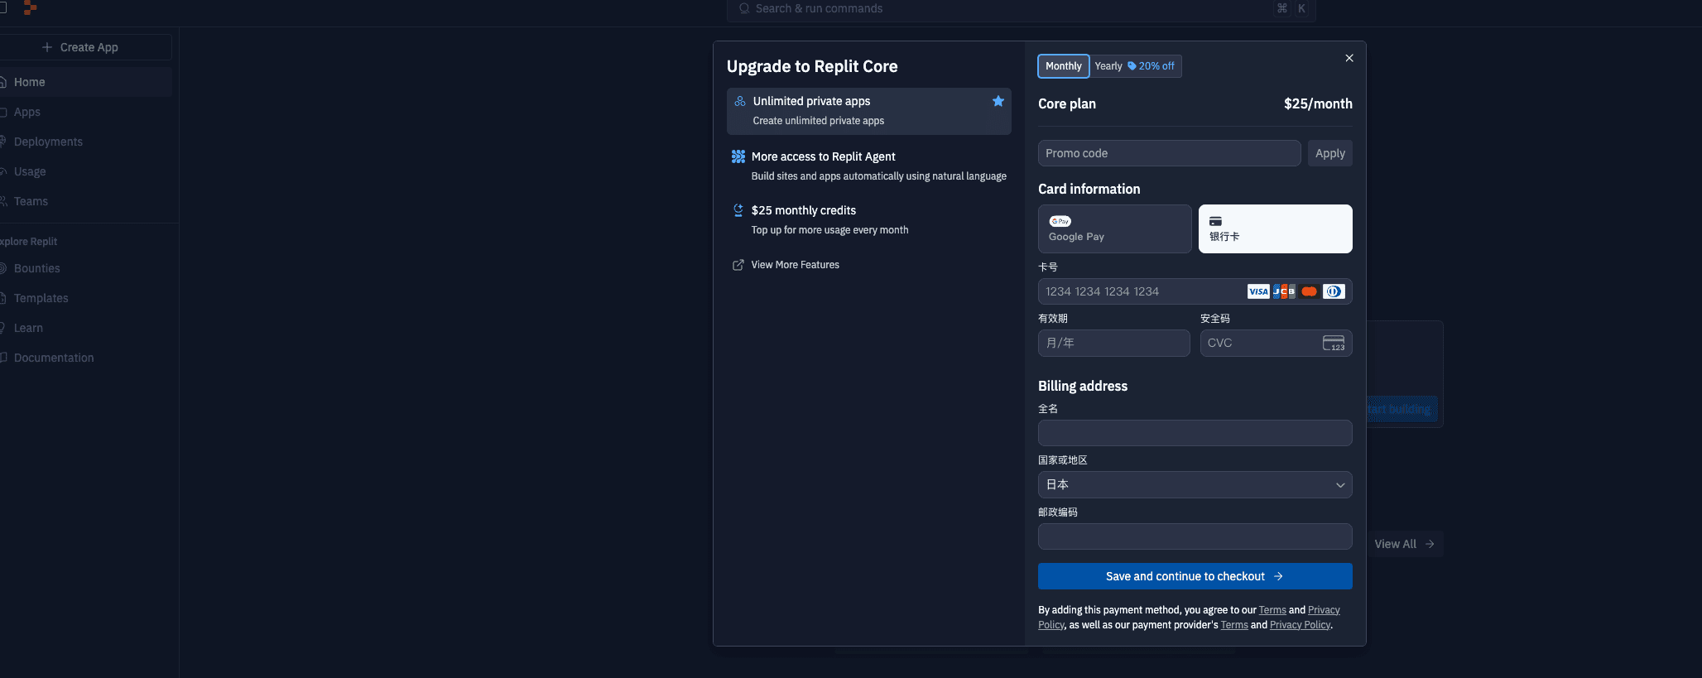Click the JCB card icon
1702x678 pixels.
[x=1284, y=291]
